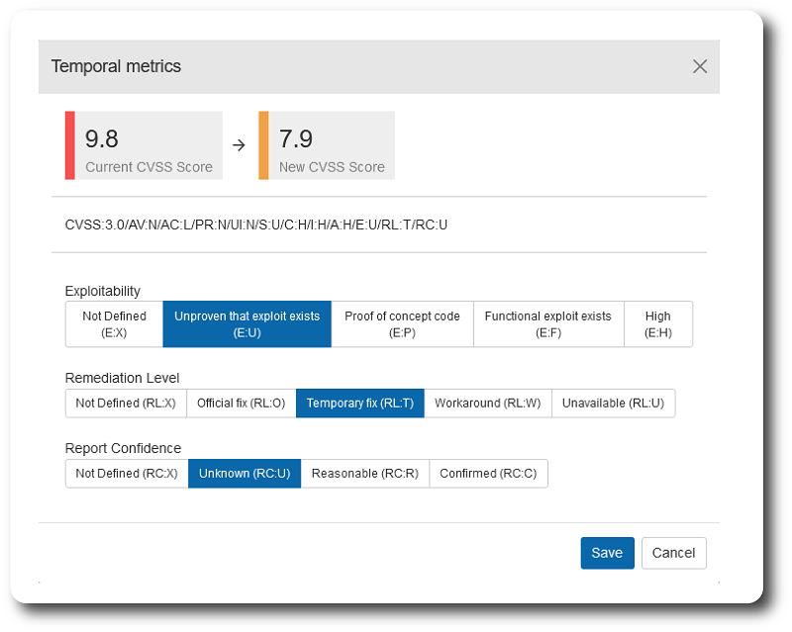Close the Temporal metrics dialog

[700, 66]
